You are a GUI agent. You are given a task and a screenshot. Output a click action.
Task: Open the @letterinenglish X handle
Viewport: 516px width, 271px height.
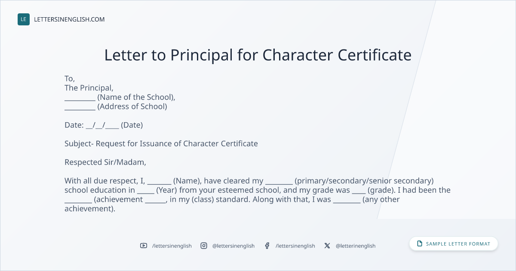(356, 246)
